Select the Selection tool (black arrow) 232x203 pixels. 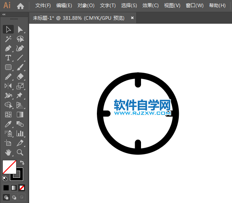click(x=8, y=29)
